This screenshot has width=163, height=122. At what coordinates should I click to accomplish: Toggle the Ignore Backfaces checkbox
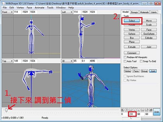tap(125, 76)
